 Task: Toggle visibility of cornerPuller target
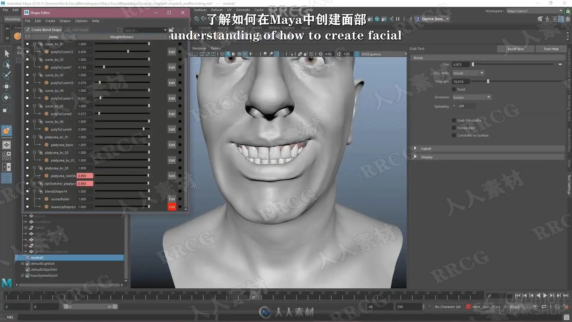(27, 199)
